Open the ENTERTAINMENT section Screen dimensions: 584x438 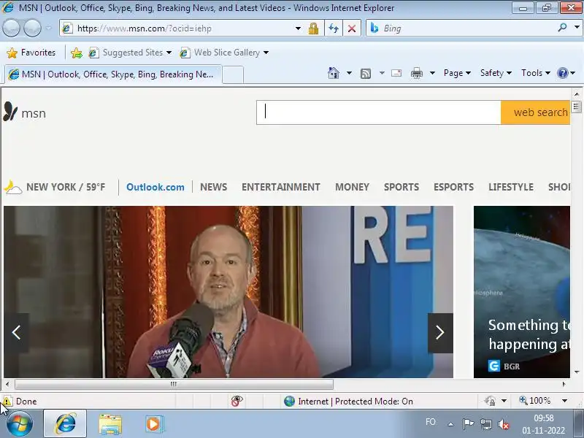281,187
